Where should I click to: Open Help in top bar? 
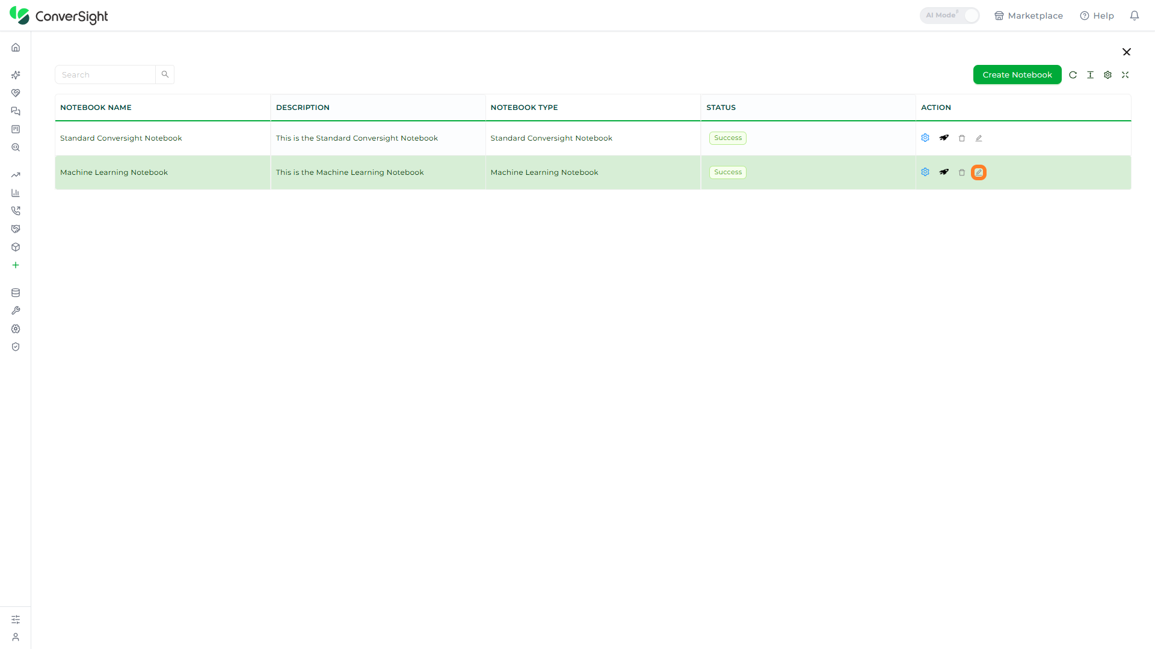(1097, 16)
